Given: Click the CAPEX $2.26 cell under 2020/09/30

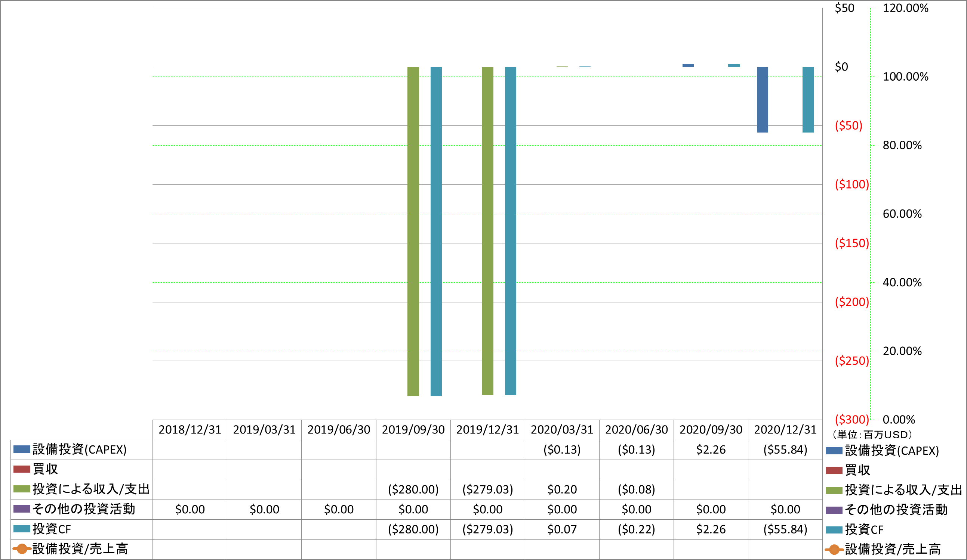Looking at the screenshot, I should pyautogui.click(x=711, y=449).
